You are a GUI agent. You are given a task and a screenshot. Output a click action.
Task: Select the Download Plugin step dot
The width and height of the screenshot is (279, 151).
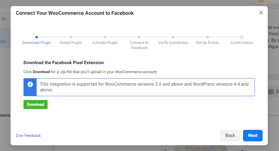tap(37, 37)
